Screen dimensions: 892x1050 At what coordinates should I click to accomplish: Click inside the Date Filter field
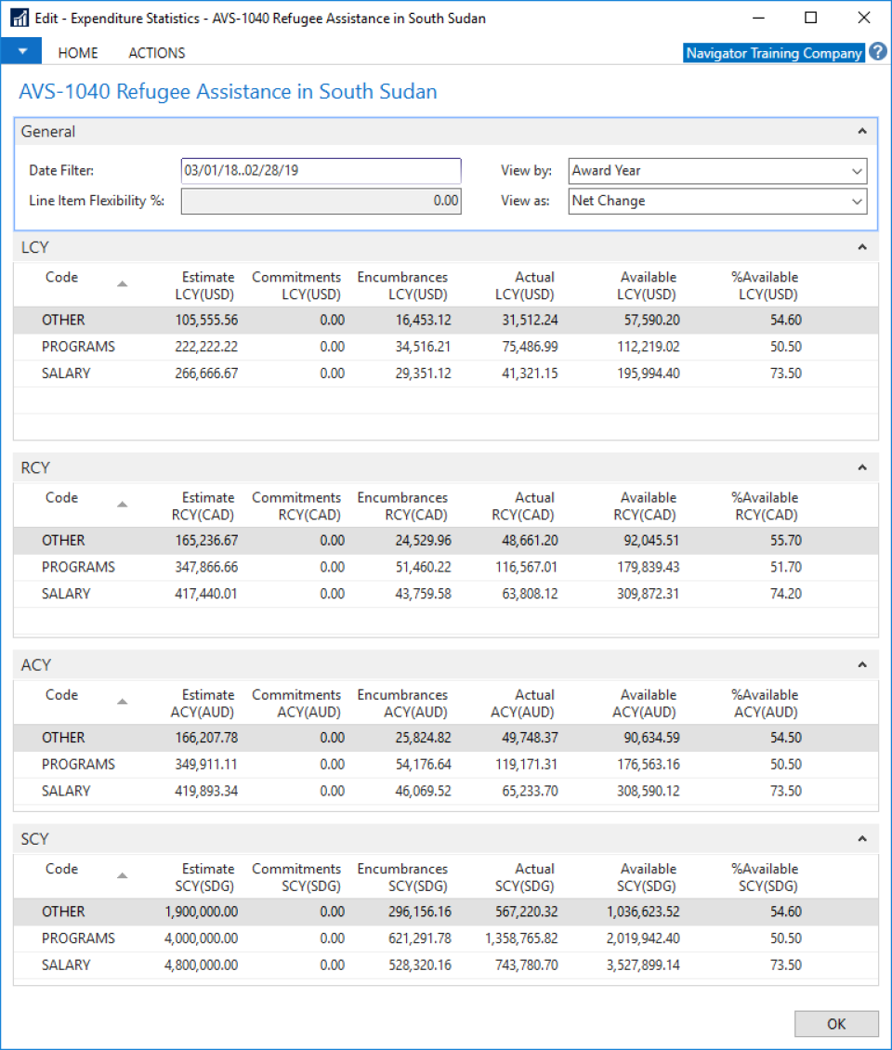tap(321, 170)
